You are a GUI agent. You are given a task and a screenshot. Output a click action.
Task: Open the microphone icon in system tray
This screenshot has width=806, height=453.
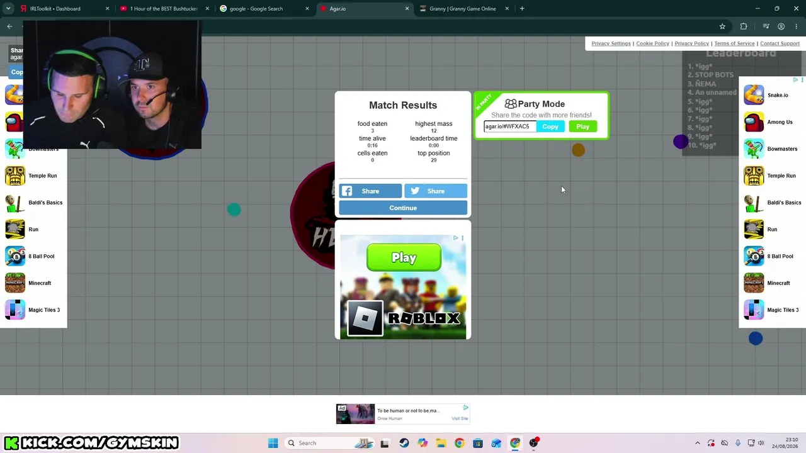[x=738, y=443]
